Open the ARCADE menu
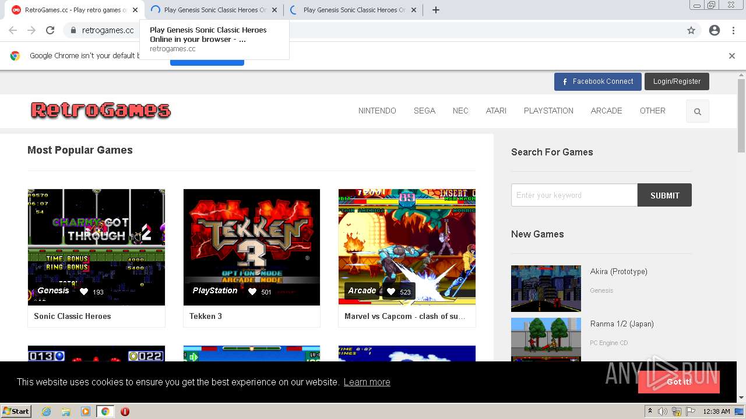Viewport: 746px width, 419px height. click(x=606, y=111)
